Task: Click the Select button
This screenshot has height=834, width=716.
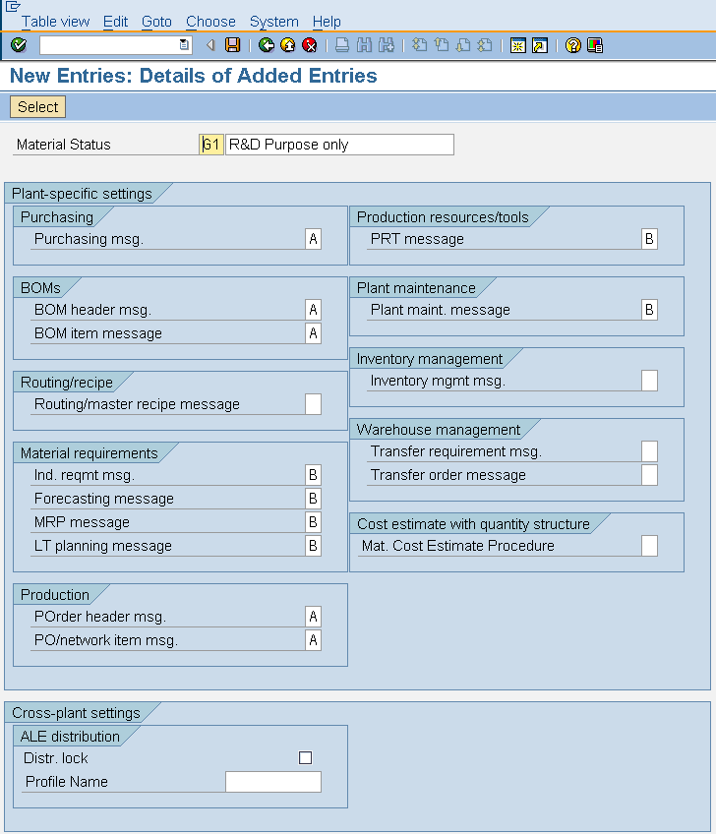Action: click(36, 106)
